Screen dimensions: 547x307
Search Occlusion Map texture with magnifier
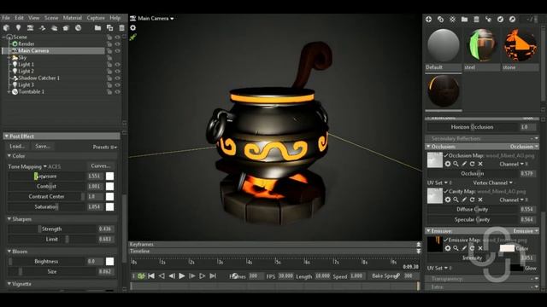tap(456, 164)
